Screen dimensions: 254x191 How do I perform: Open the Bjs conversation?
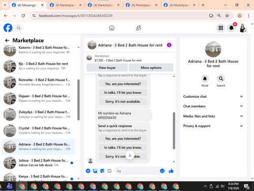(x=38, y=66)
